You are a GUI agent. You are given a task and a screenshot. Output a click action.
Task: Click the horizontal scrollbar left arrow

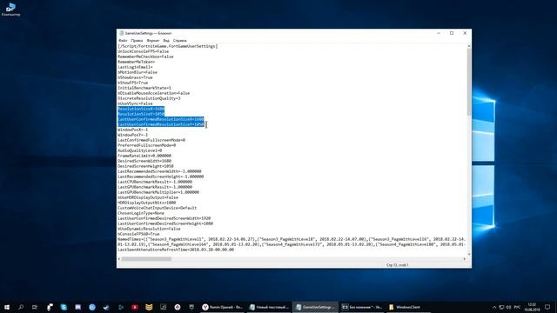point(119,259)
